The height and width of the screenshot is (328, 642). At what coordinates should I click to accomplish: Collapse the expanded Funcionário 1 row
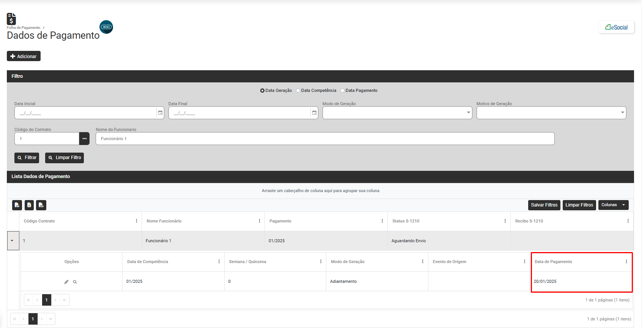[x=13, y=241]
